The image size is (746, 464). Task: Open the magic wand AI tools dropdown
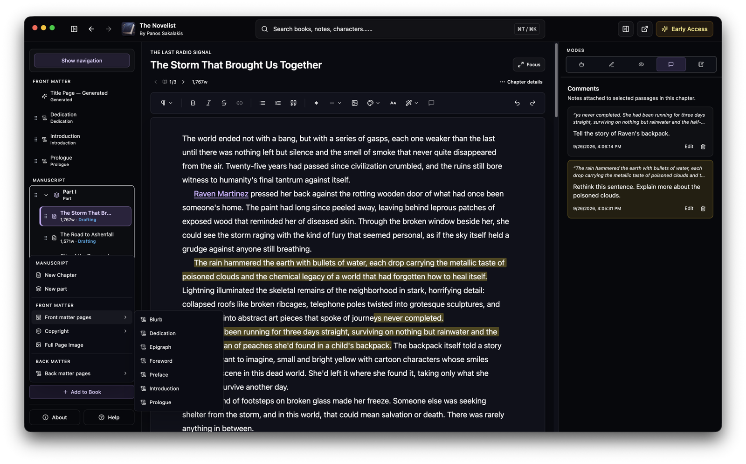[411, 103]
